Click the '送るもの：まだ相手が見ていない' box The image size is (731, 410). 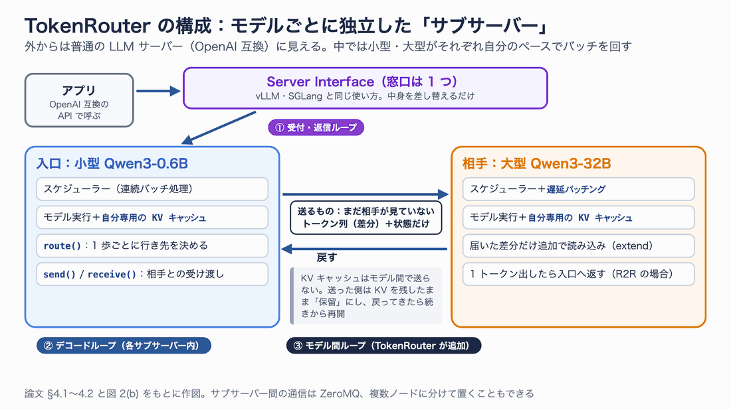click(x=366, y=218)
